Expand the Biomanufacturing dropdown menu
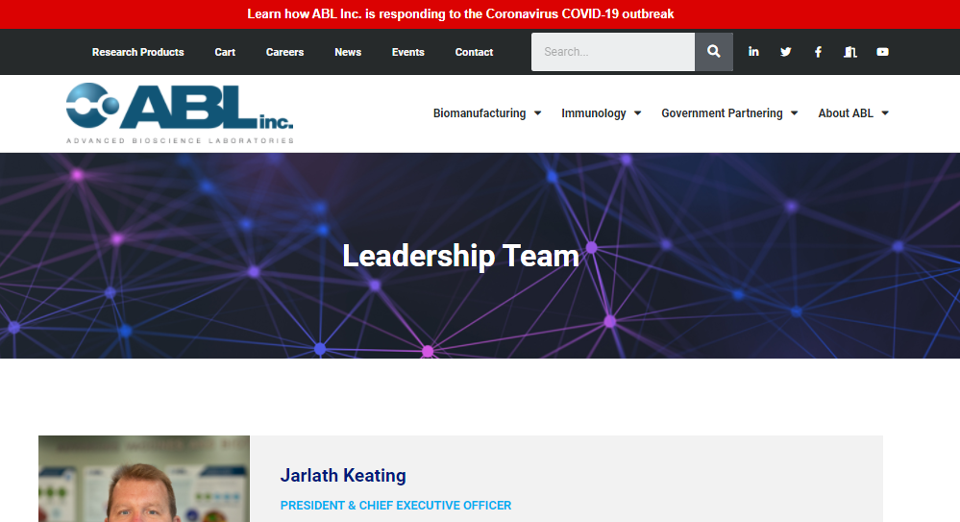Screen dimensions: 960x522 click(x=487, y=113)
